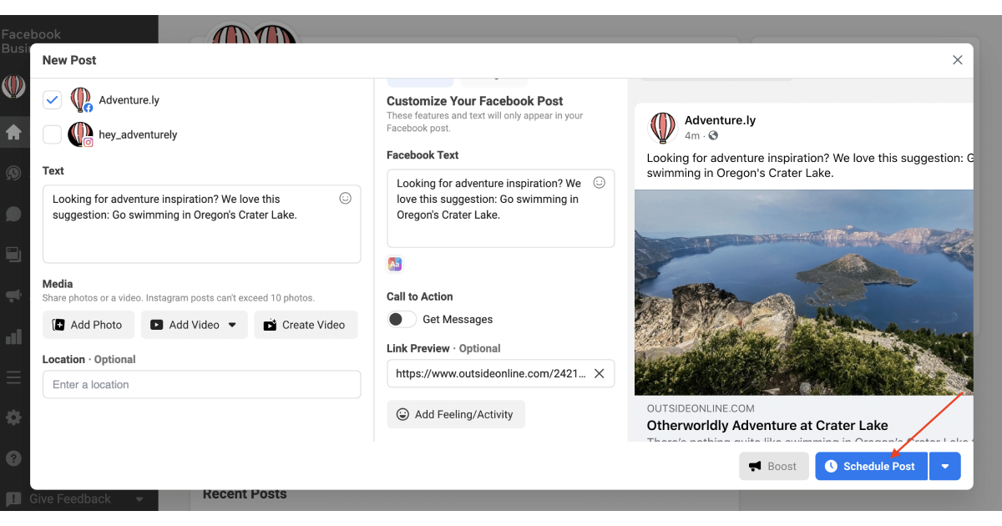The height and width of the screenshot is (526, 1002).
Task: Check the hey_adventurely Instagram account checkbox
Action: 53,134
